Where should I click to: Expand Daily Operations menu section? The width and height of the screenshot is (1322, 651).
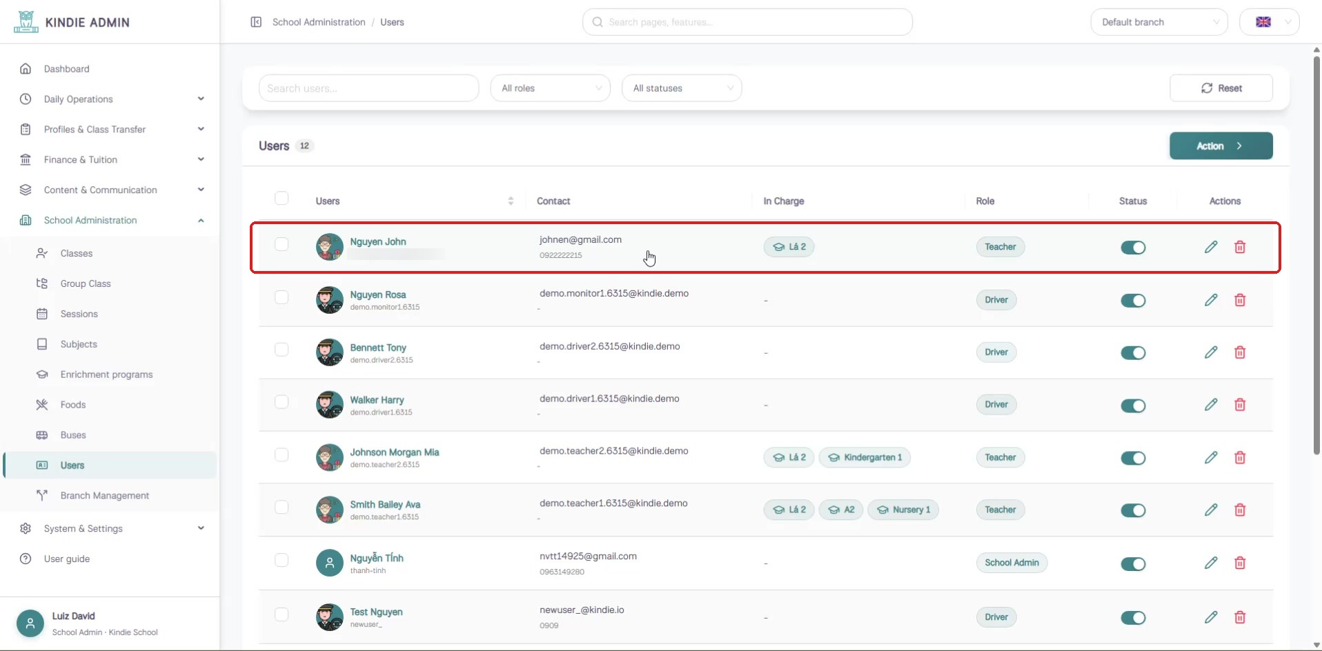(110, 99)
